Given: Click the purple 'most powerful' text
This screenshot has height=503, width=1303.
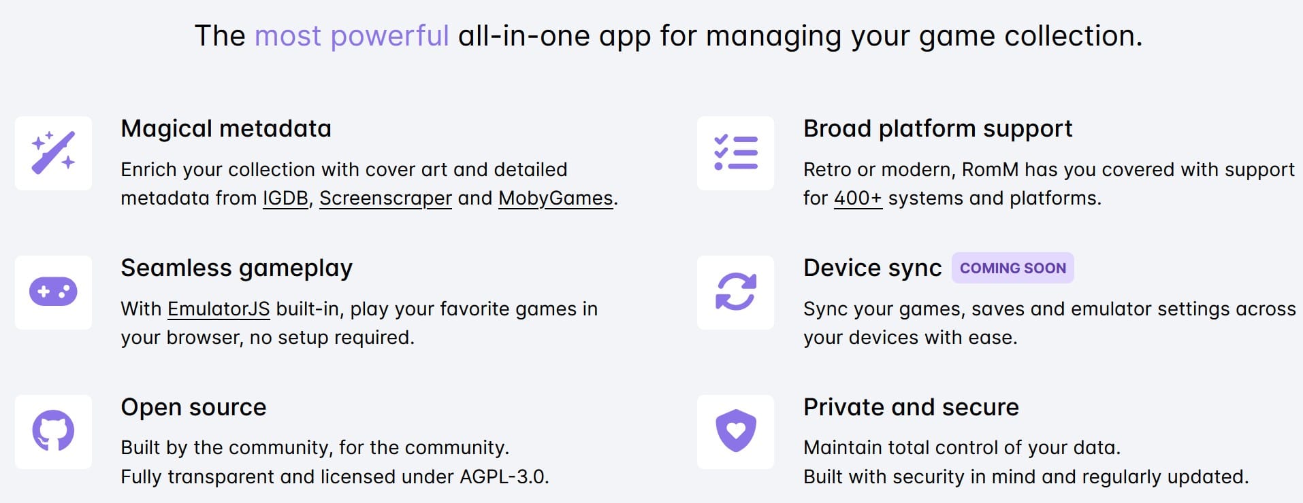Looking at the screenshot, I should 351,36.
